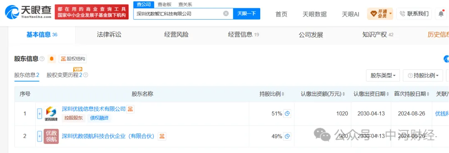
Task: Click the 优钱科 related-party link in row 1
Action: pos(442,114)
